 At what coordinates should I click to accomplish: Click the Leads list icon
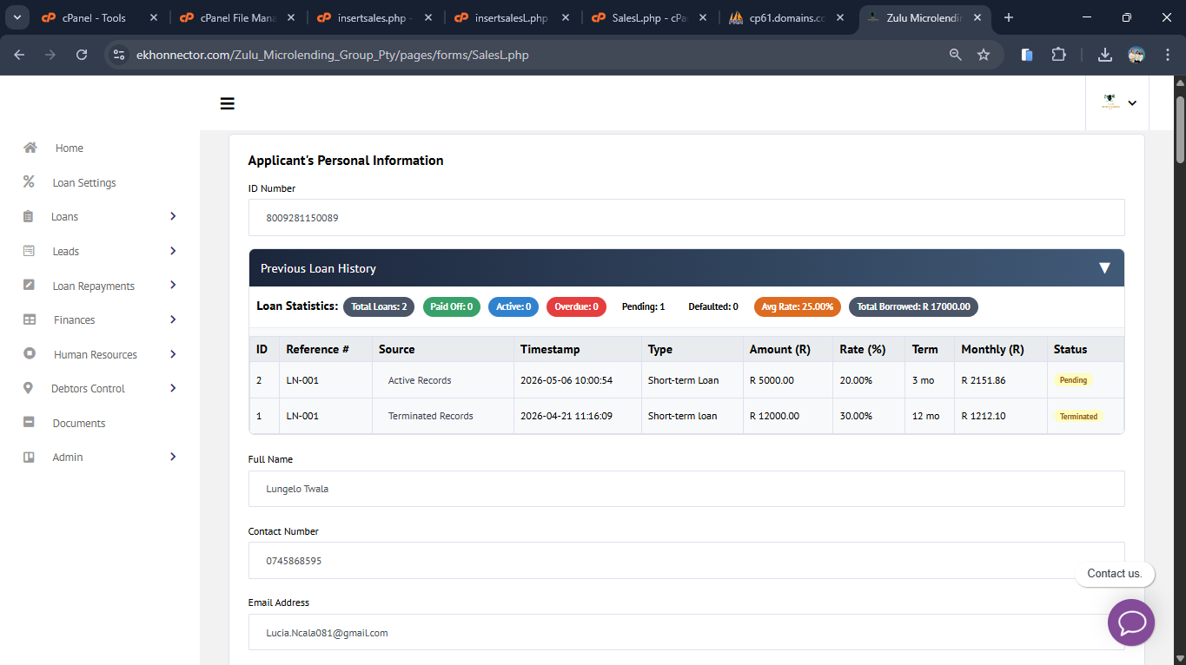tap(29, 251)
